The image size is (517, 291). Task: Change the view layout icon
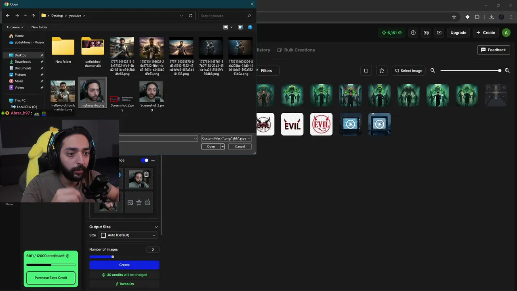(x=226, y=27)
